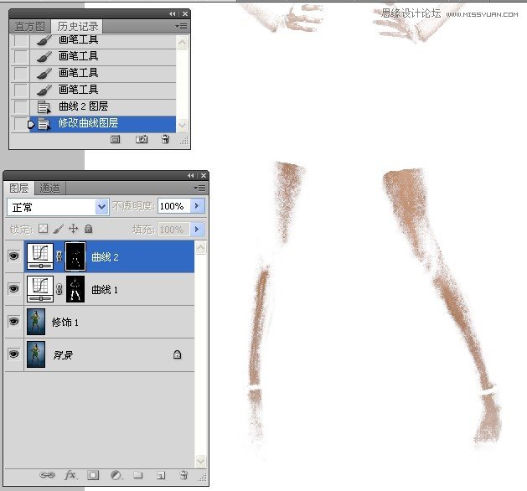Set history brush source for 修改曲线图层
The width and height of the screenshot is (527, 491).
pos(20,124)
